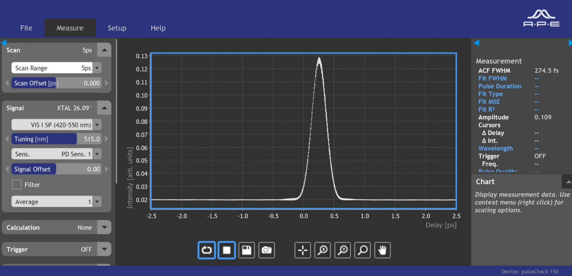This screenshot has height=276, width=572.
Task: Click the save data floppy disk icon
Action: (x=247, y=250)
